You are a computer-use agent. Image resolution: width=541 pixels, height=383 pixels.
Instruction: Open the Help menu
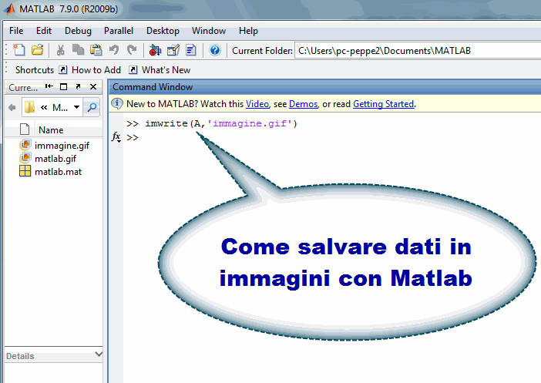click(248, 31)
